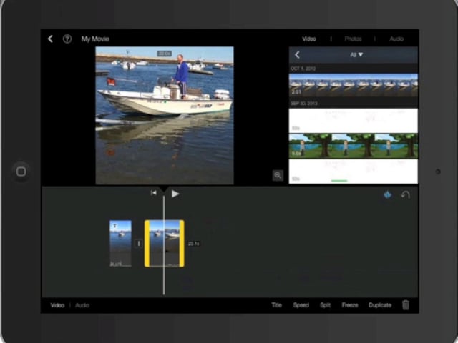Click the zoom magnifier icon in viewer
Screen dimensions: 458x343
pyautogui.click(x=278, y=175)
